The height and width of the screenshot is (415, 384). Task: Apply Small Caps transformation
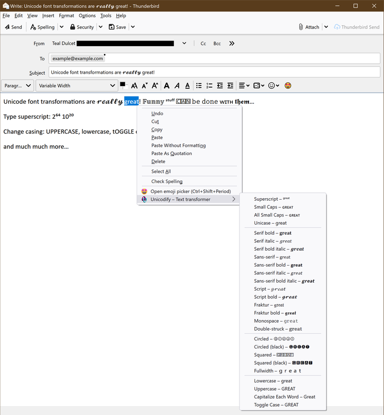point(283,207)
